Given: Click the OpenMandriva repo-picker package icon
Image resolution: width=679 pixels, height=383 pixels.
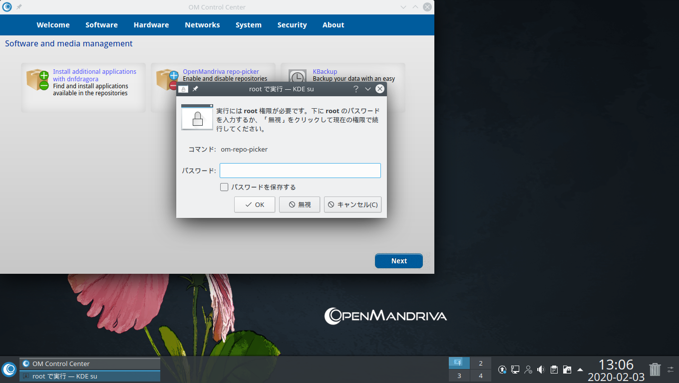Looking at the screenshot, I should click(167, 80).
